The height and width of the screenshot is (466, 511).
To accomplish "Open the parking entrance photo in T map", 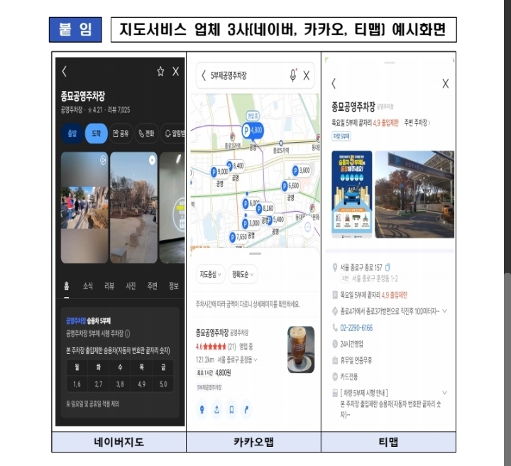I will pos(414,195).
